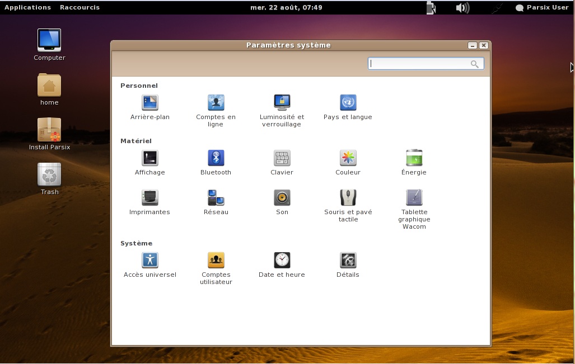
Task: Open Détails system information
Action: click(x=348, y=265)
